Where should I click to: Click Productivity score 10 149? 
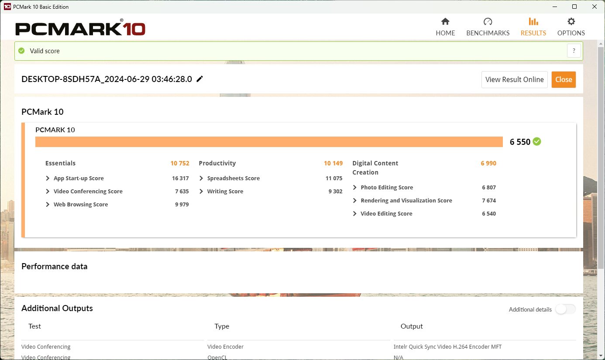333,163
